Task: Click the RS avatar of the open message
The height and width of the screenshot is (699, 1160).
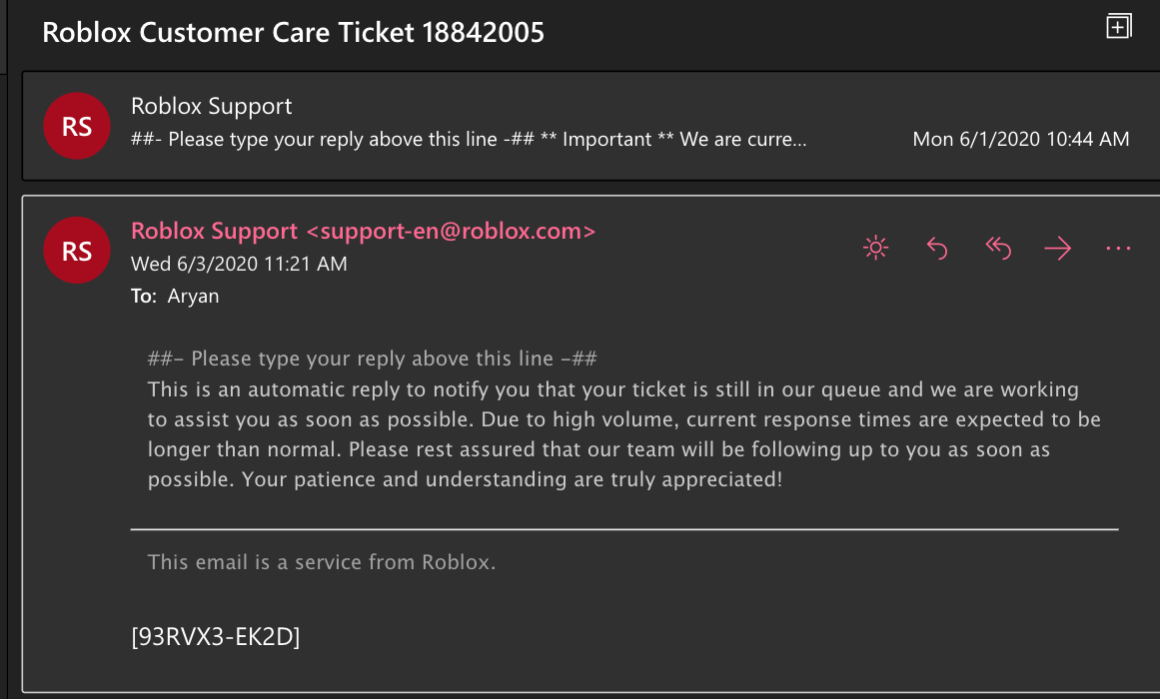Action: click(x=77, y=250)
